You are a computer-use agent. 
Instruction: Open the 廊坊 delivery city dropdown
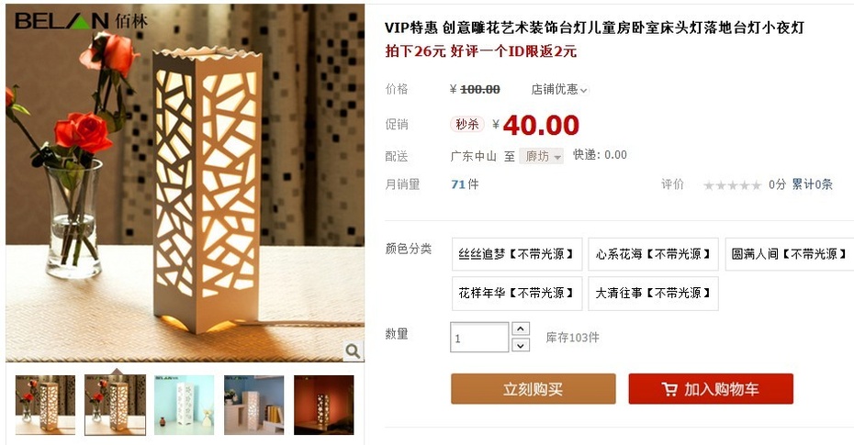[542, 157]
